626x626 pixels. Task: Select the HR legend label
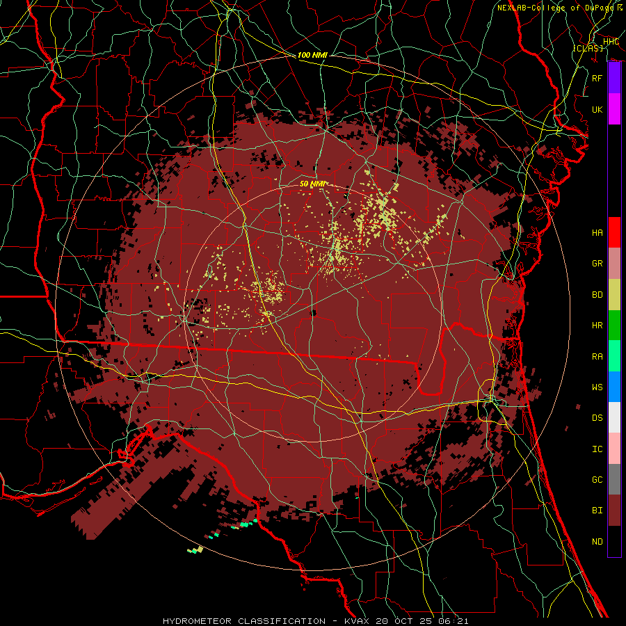pos(597,326)
